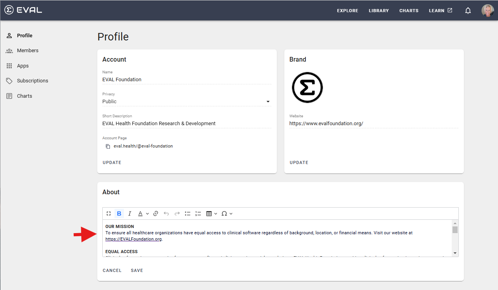This screenshot has height=290, width=498.
Task: Click the special characters omega icon
Action: (x=224, y=213)
